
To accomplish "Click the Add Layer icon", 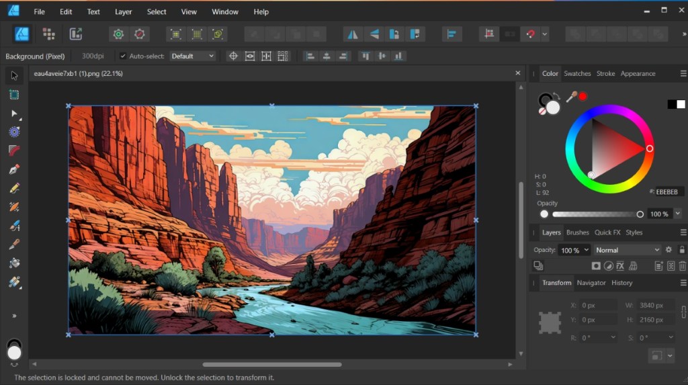I will pyautogui.click(x=658, y=265).
